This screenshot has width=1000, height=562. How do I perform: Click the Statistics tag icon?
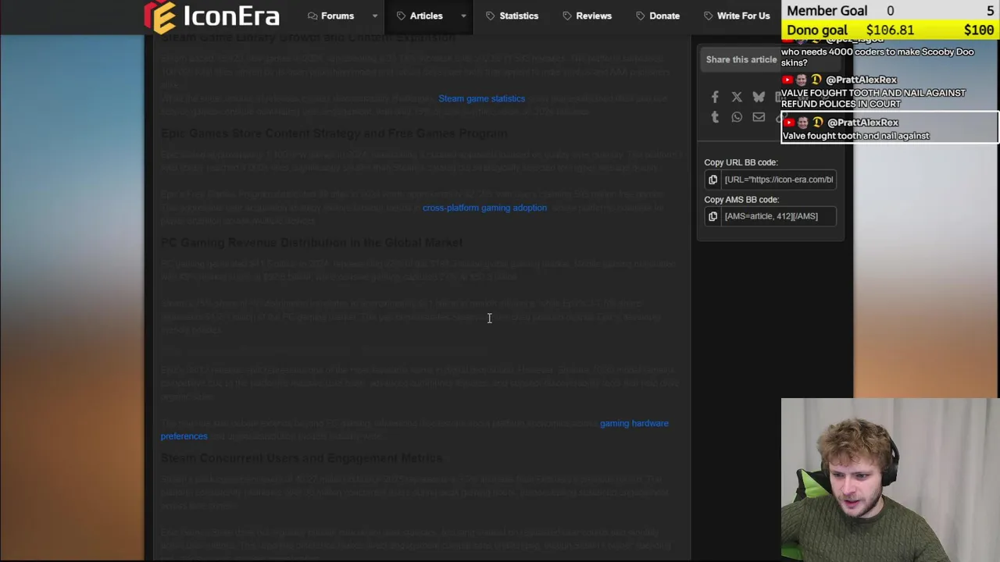point(491,16)
